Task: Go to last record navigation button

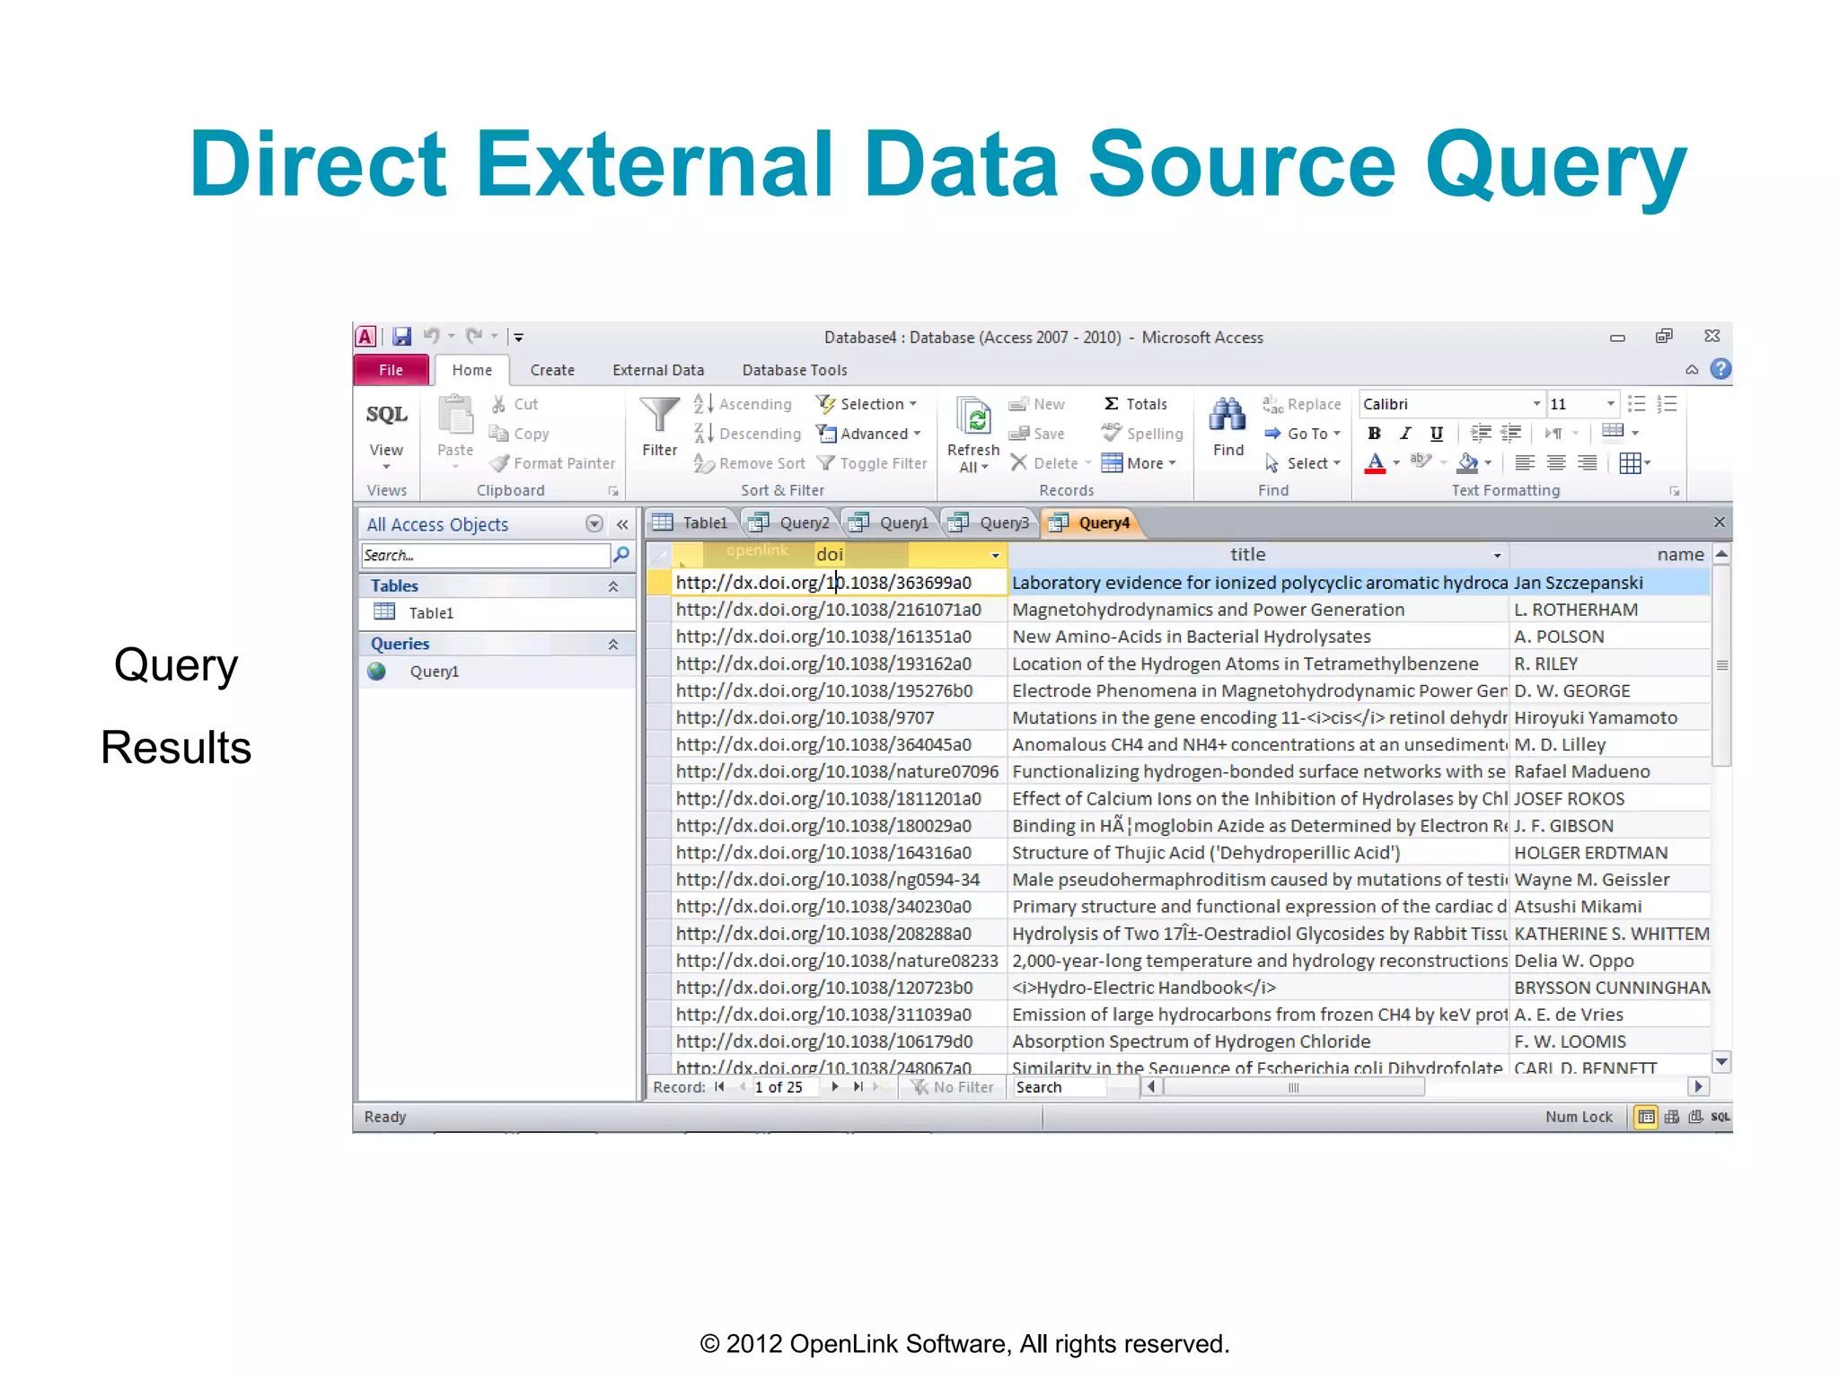Action: click(x=858, y=1087)
